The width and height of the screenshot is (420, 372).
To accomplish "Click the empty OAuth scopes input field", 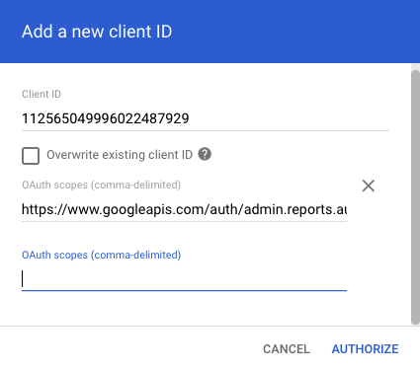I will (x=184, y=279).
